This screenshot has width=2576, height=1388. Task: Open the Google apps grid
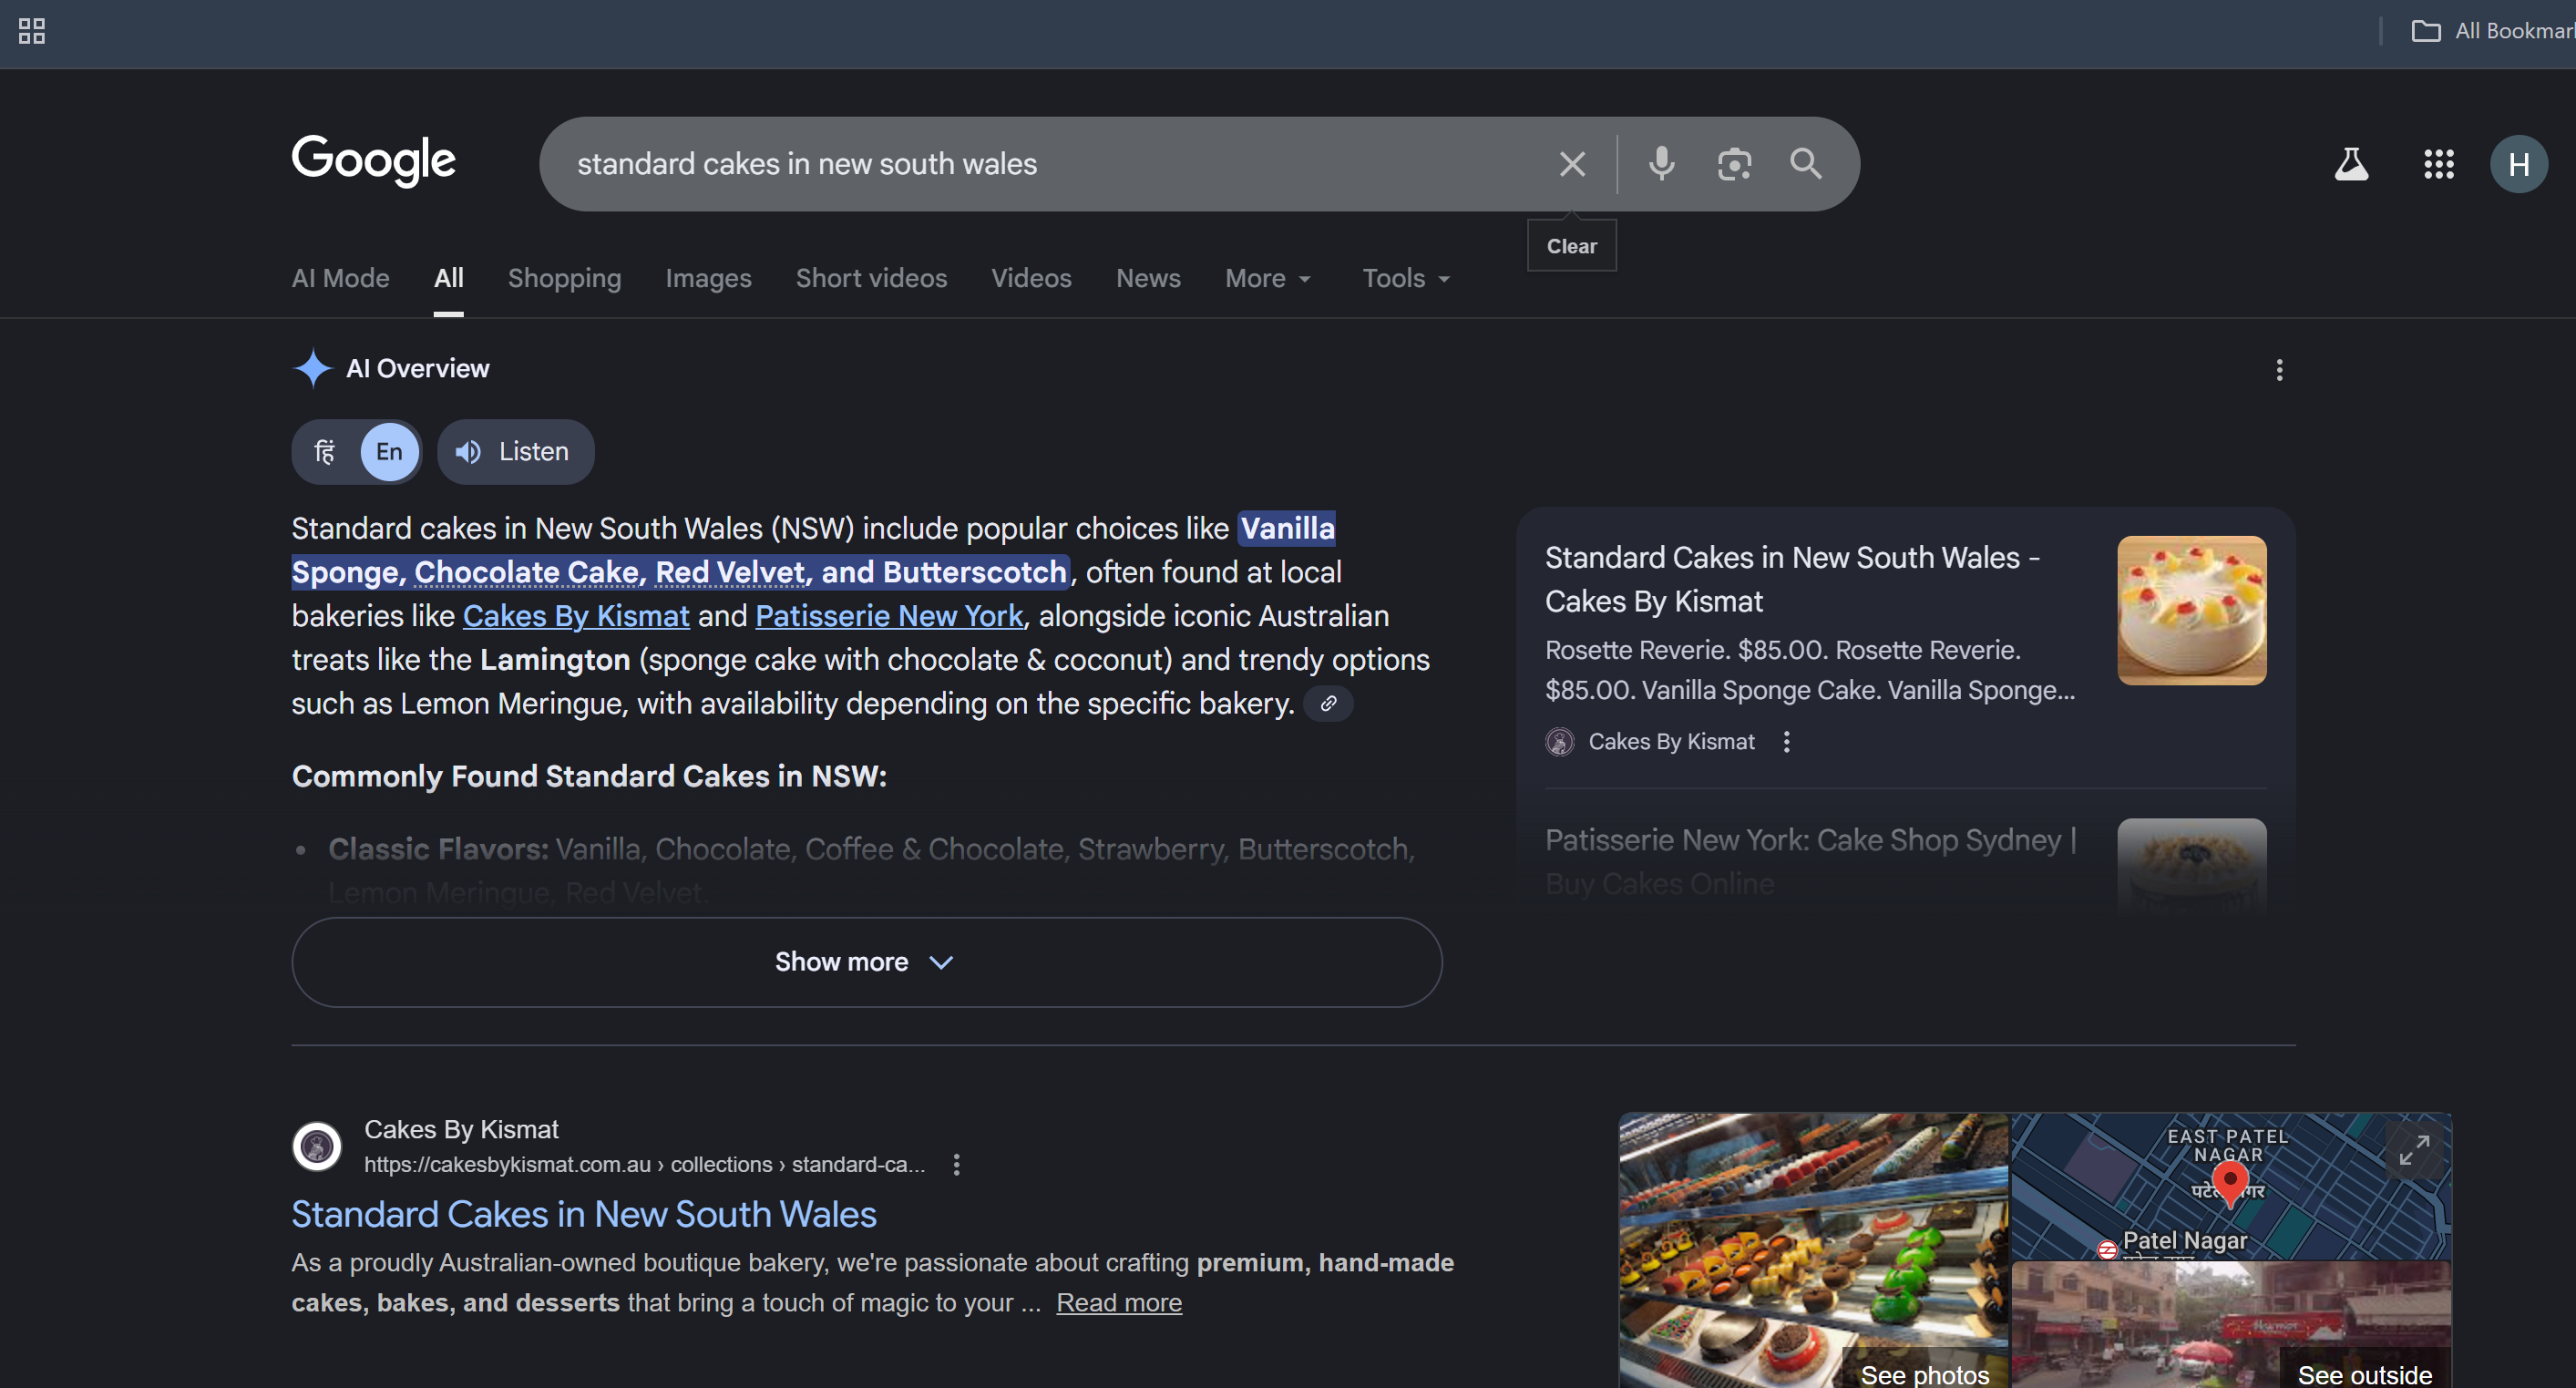click(x=2438, y=164)
